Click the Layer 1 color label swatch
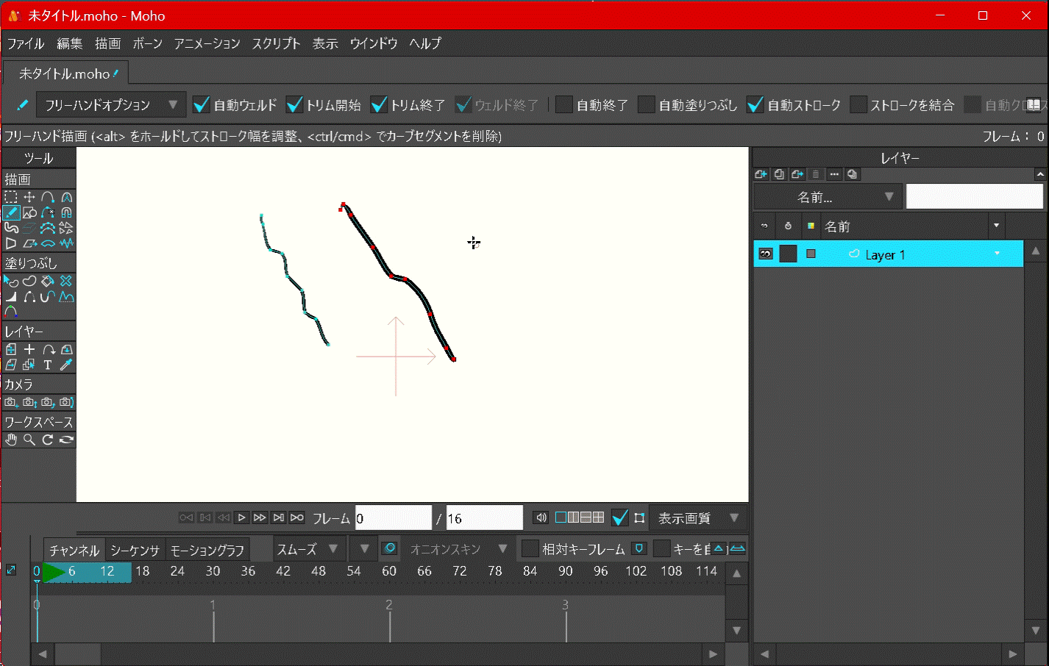The width and height of the screenshot is (1049, 666). coord(811,254)
